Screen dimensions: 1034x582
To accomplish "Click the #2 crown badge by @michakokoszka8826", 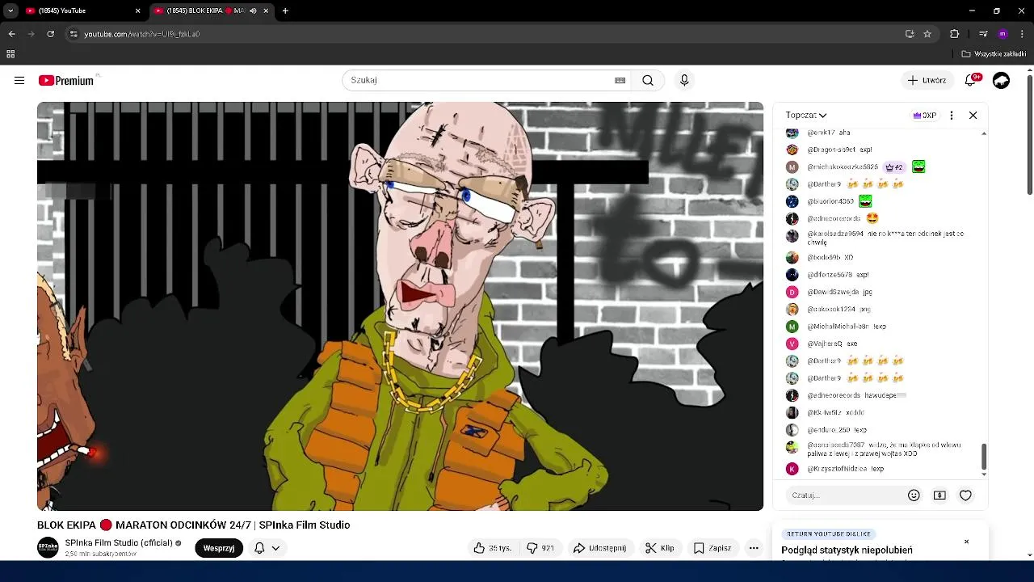I will (894, 167).
